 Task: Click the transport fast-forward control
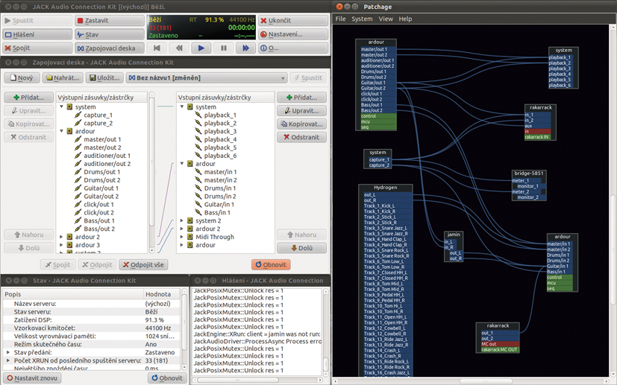click(x=245, y=48)
